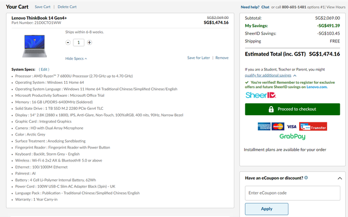Click the Solid State Drive 1 TB spec line
This screenshot has height=217, width=348.
tap(59, 109)
